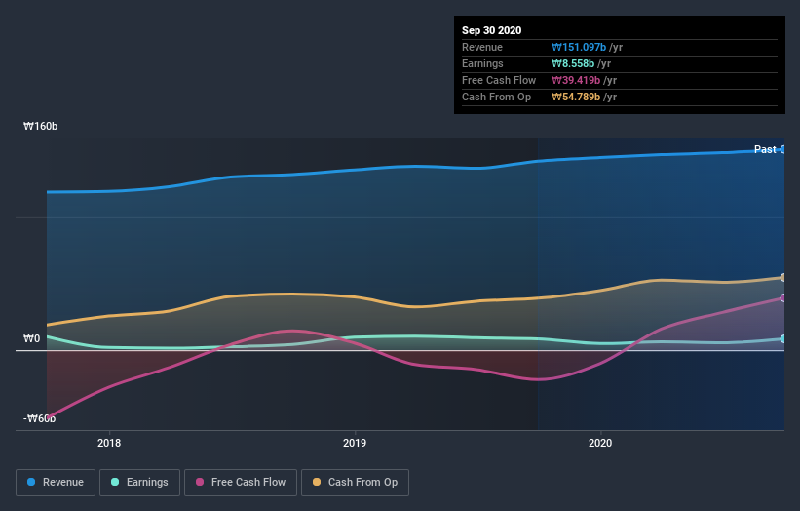800x511 pixels.
Task: Click the Cash From Op endpoint marker
Action: [783, 277]
